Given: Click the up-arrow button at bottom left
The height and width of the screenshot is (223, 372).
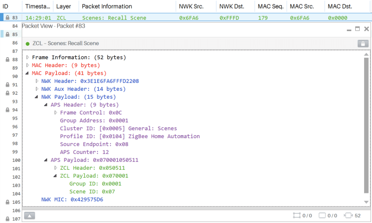Looking at the screenshot, I should tap(29, 215).
